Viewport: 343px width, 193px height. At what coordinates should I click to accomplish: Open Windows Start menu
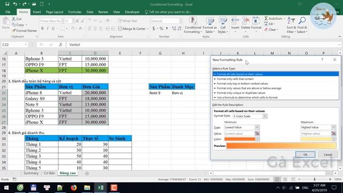tap(6, 188)
